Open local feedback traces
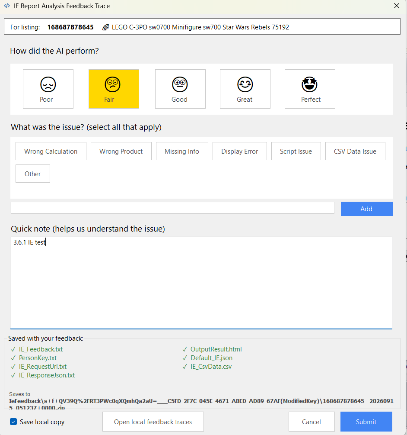The image size is (407, 435). coord(153,422)
